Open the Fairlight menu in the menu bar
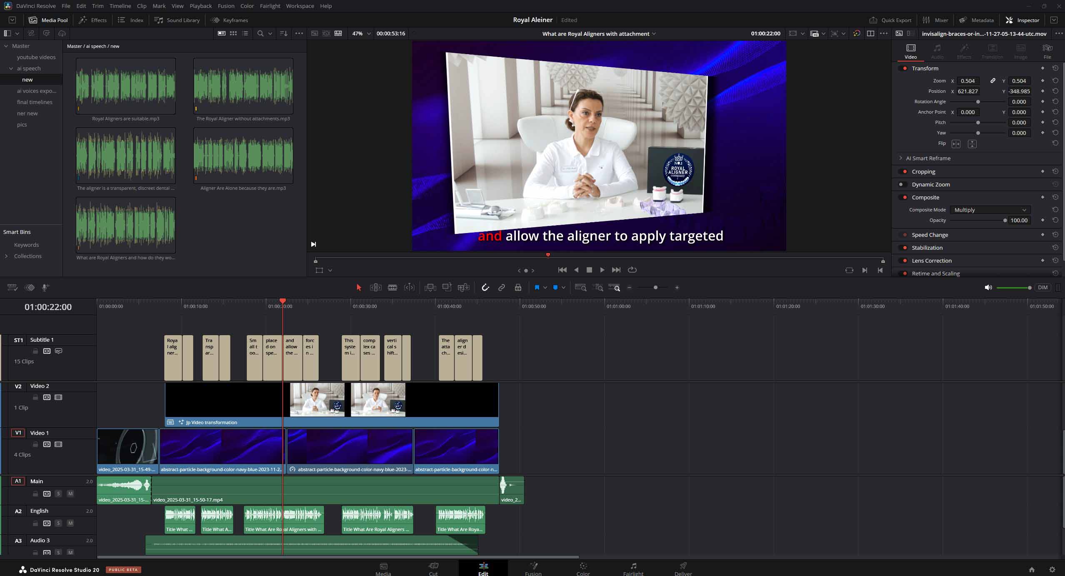Screen dimensions: 1065x576 (270, 6)
